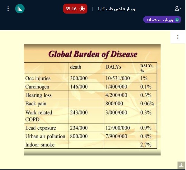Open the users list via the person icon
The image size is (186, 170).
click(x=178, y=8)
